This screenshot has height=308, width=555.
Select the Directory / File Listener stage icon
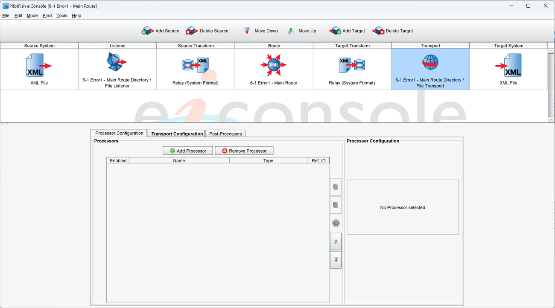pyautogui.click(x=117, y=63)
